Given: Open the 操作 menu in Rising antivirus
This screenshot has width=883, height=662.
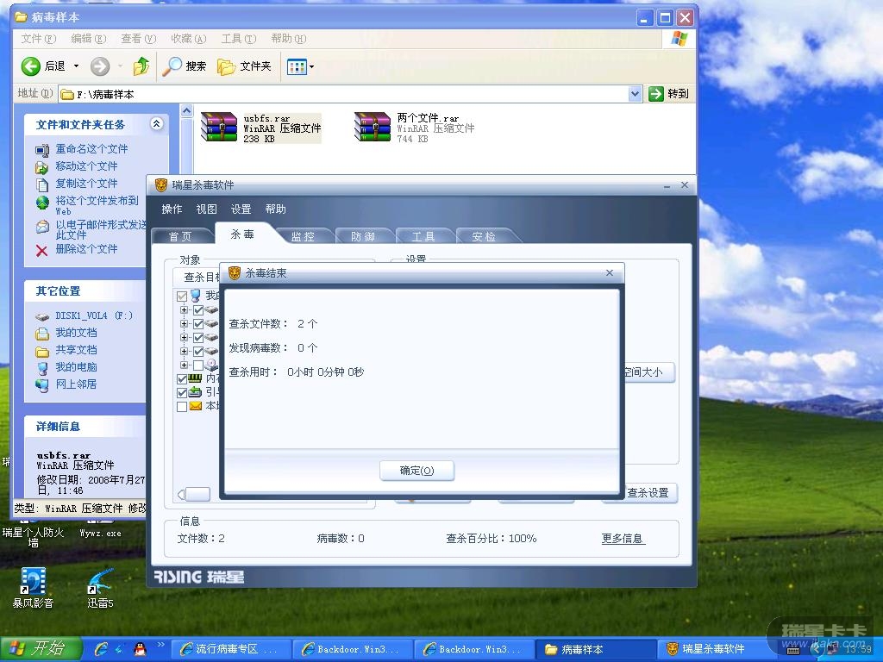Looking at the screenshot, I should (x=172, y=209).
